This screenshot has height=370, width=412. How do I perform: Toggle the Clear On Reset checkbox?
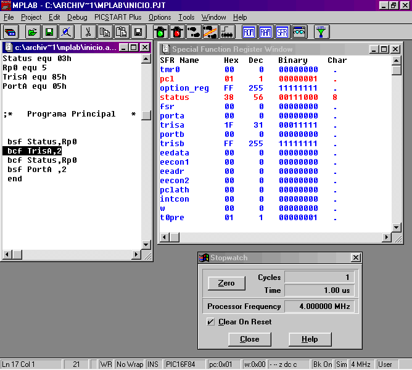tap(211, 322)
